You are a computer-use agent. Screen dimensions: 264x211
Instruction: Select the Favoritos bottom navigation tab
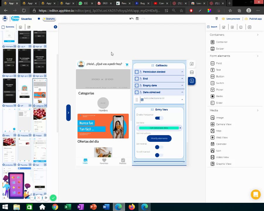pyautogui.click(x=104, y=161)
